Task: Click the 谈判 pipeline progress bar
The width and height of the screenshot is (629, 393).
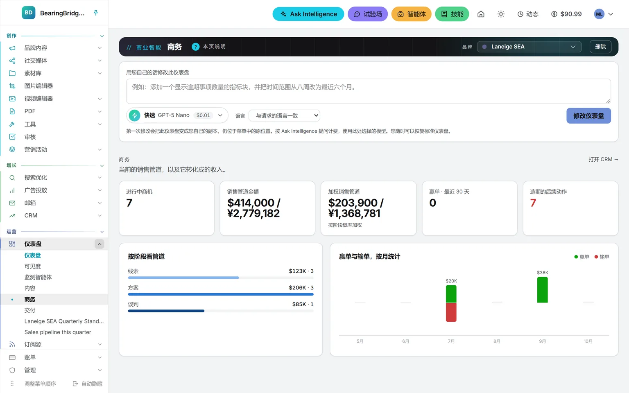Action: [221, 311]
